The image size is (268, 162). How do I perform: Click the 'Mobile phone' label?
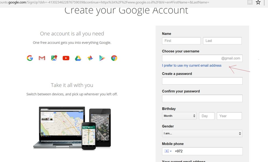tap(173, 144)
